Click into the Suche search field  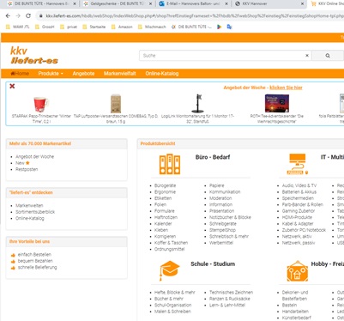pyautogui.click(x=222, y=56)
